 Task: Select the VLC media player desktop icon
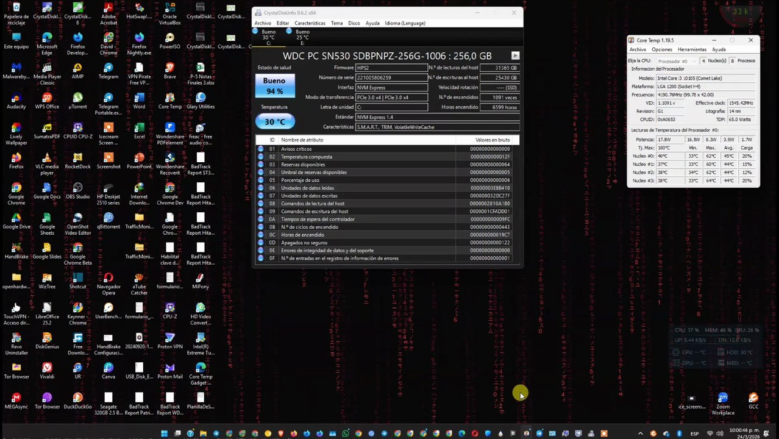click(x=47, y=163)
